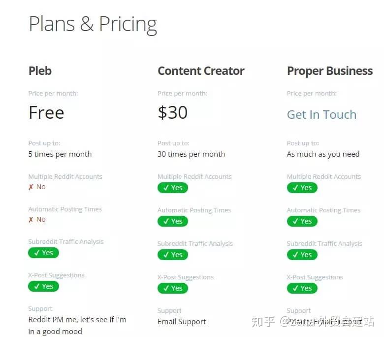Viewport: 384px width, 337px height.
Task: Click Proper Business X-Post Suggestions Yes badge
Action: pyautogui.click(x=302, y=288)
